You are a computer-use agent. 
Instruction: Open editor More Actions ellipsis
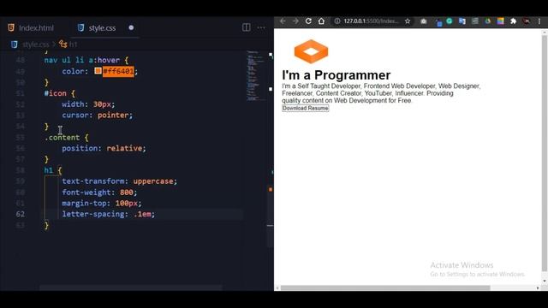261,27
